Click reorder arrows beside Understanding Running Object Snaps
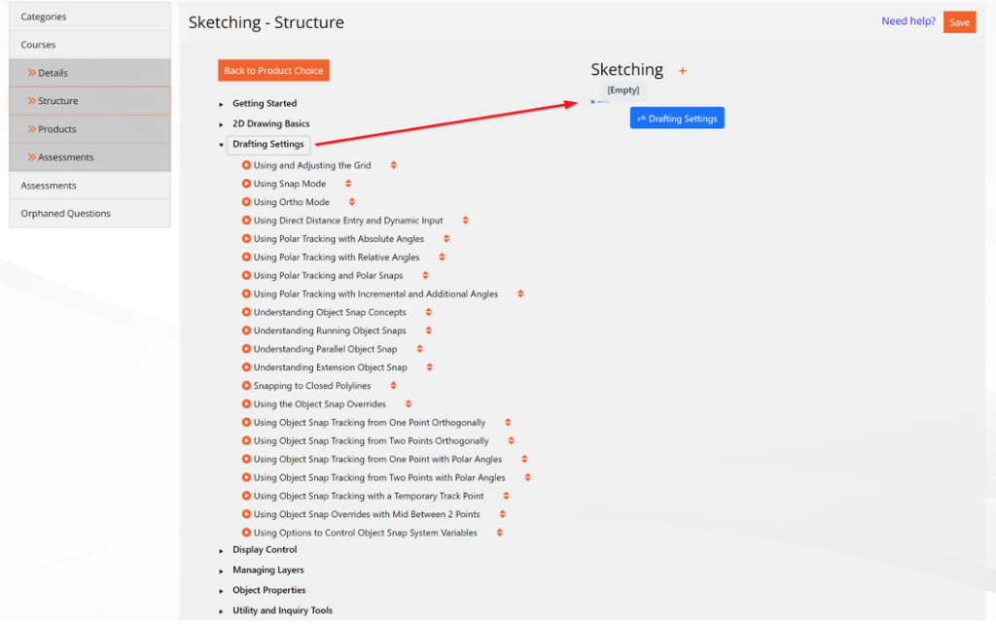This screenshot has width=996, height=625. (429, 331)
